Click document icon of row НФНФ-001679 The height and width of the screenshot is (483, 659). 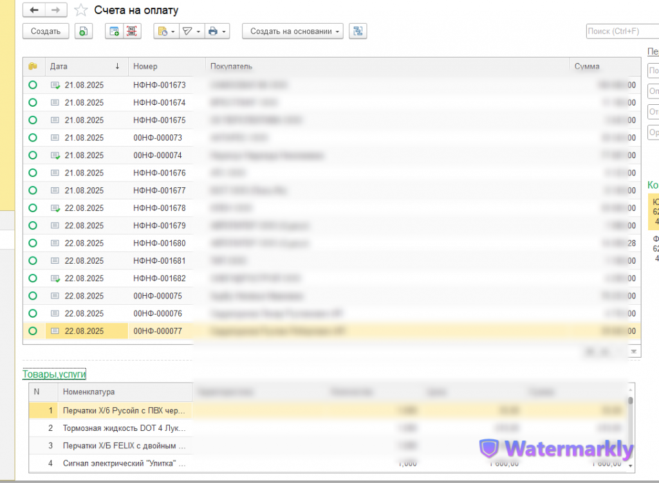(x=55, y=226)
